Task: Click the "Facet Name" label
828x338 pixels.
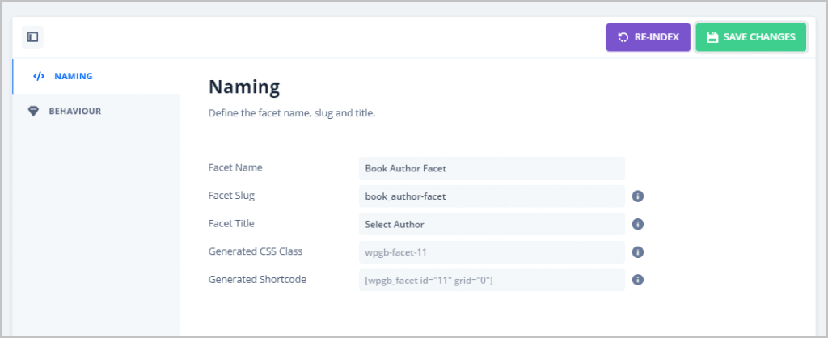Action: (x=235, y=167)
